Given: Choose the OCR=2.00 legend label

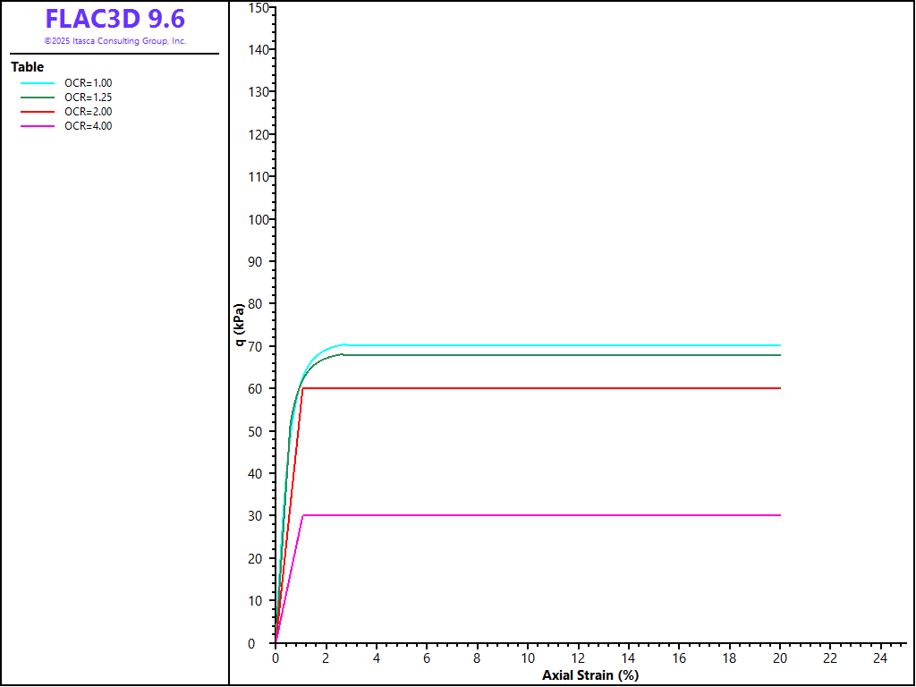Looking at the screenshot, I should [x=88, y=112].
